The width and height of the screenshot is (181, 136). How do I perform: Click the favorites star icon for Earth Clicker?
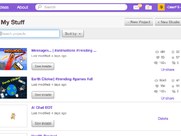(173, 86)
